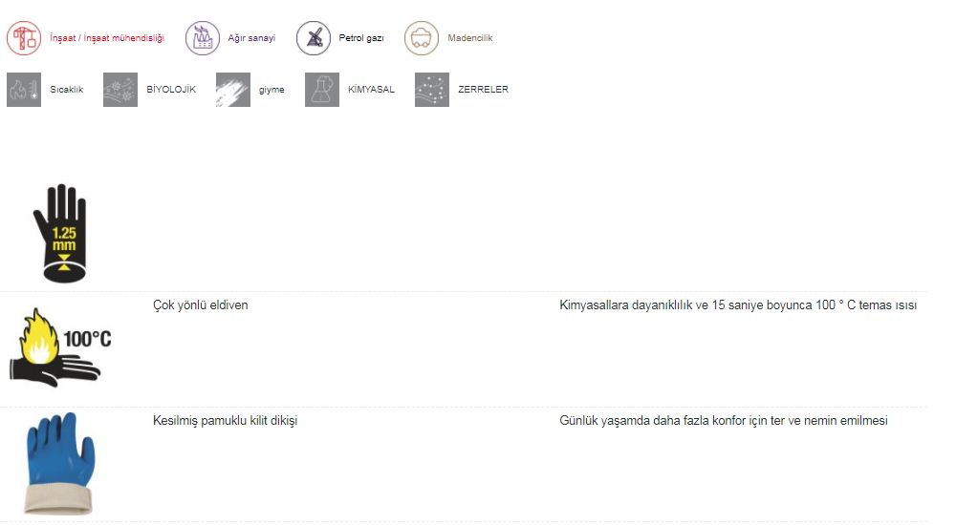The height and width of the screenshot is (525, 956).
Task: Click the temperature hazard icon
Action: coord(24,90)
